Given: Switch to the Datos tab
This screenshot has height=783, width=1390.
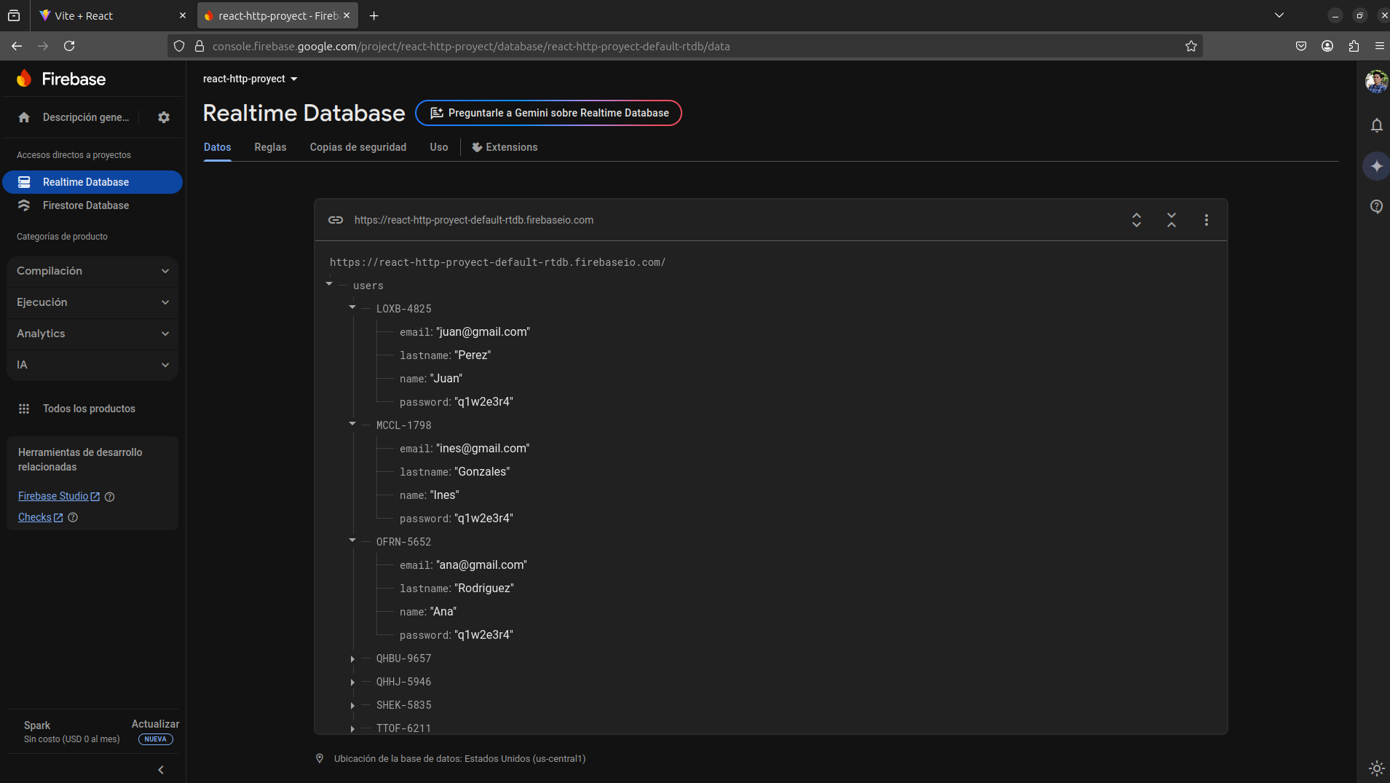Looking at the screenshot, I should (217, 147).
